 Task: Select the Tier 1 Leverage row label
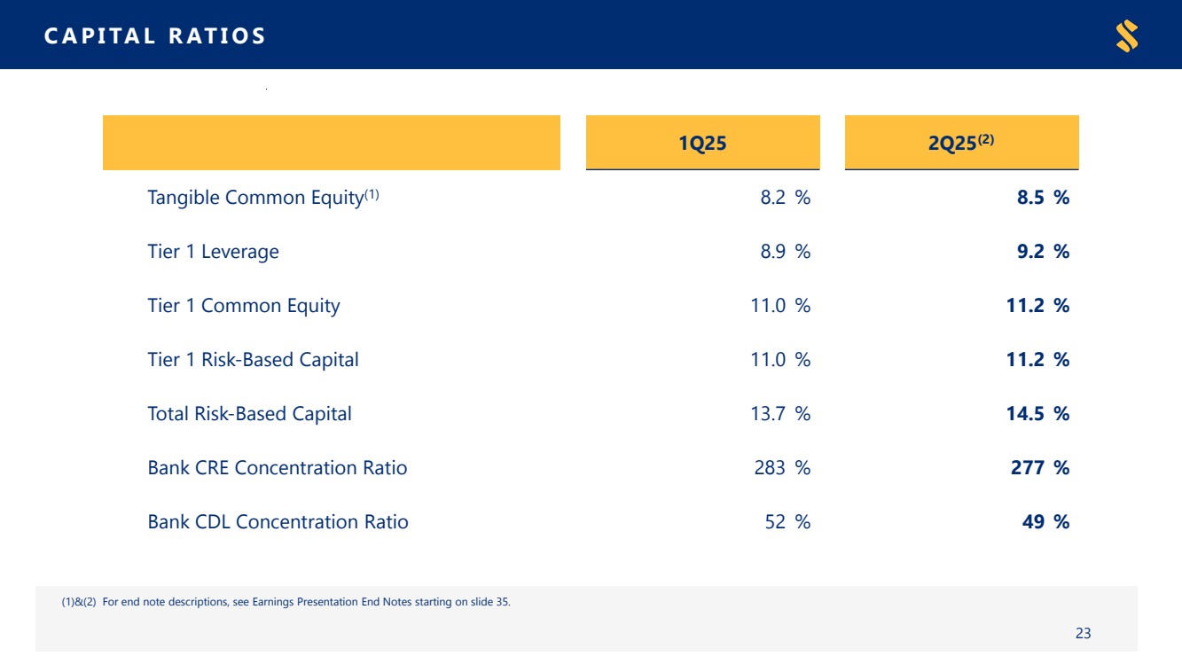[213, 252]
